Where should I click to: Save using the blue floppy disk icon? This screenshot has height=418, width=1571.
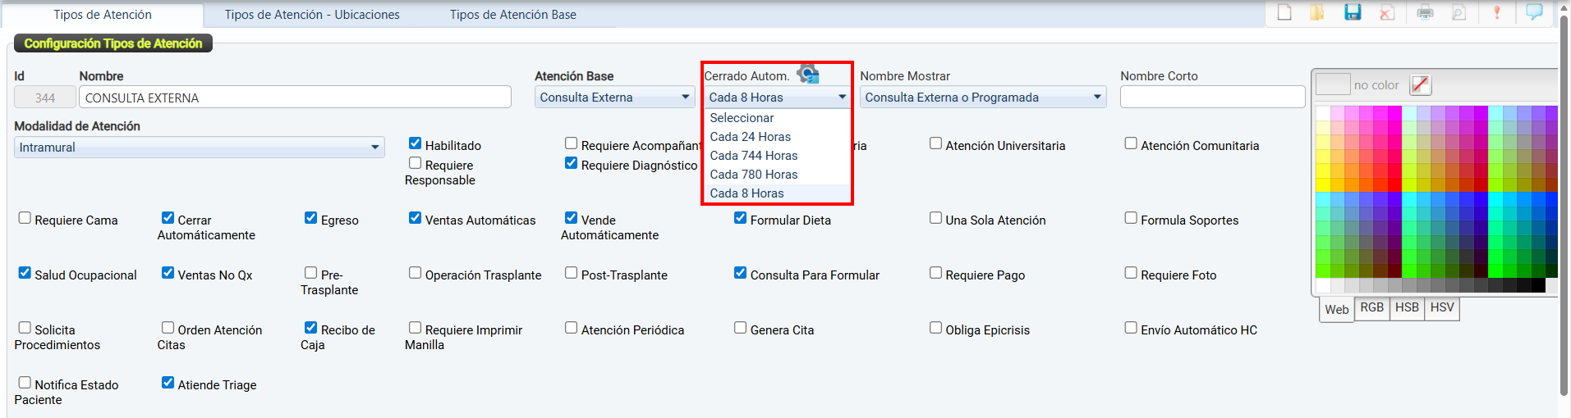point(1353,12)
